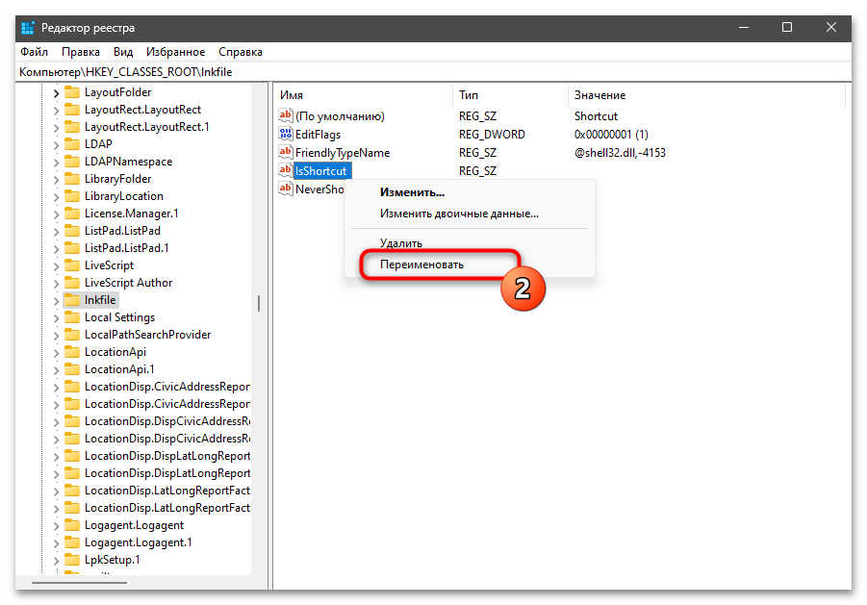The height and width of the screenshot is (605, 867).
Task: Click the Registry Editor app icon in title bar
Action: [x=28, y=27]
